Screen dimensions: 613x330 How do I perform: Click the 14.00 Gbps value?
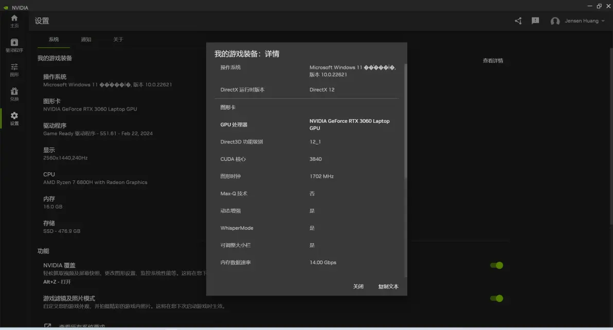pos(323,263)
